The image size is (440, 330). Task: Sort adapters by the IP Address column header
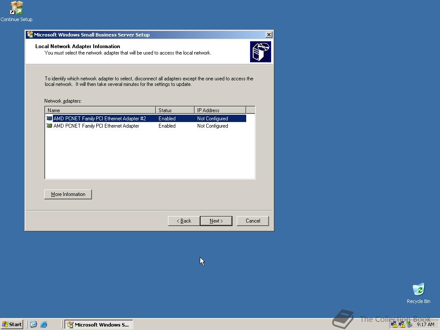pos(220,110)
